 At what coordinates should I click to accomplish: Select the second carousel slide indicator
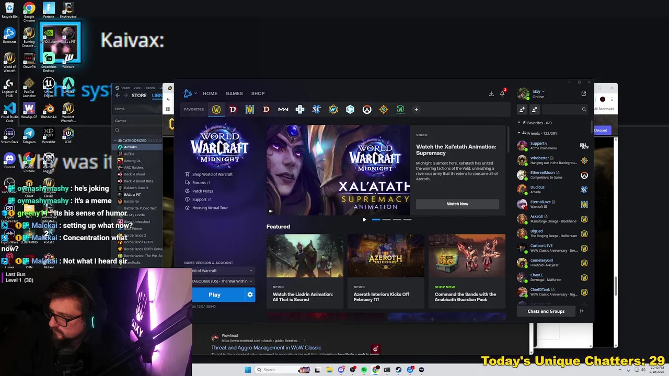pyautogui.click(x=386, y=219)
